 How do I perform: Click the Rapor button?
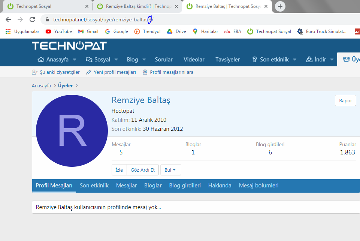tap(345, 100)
